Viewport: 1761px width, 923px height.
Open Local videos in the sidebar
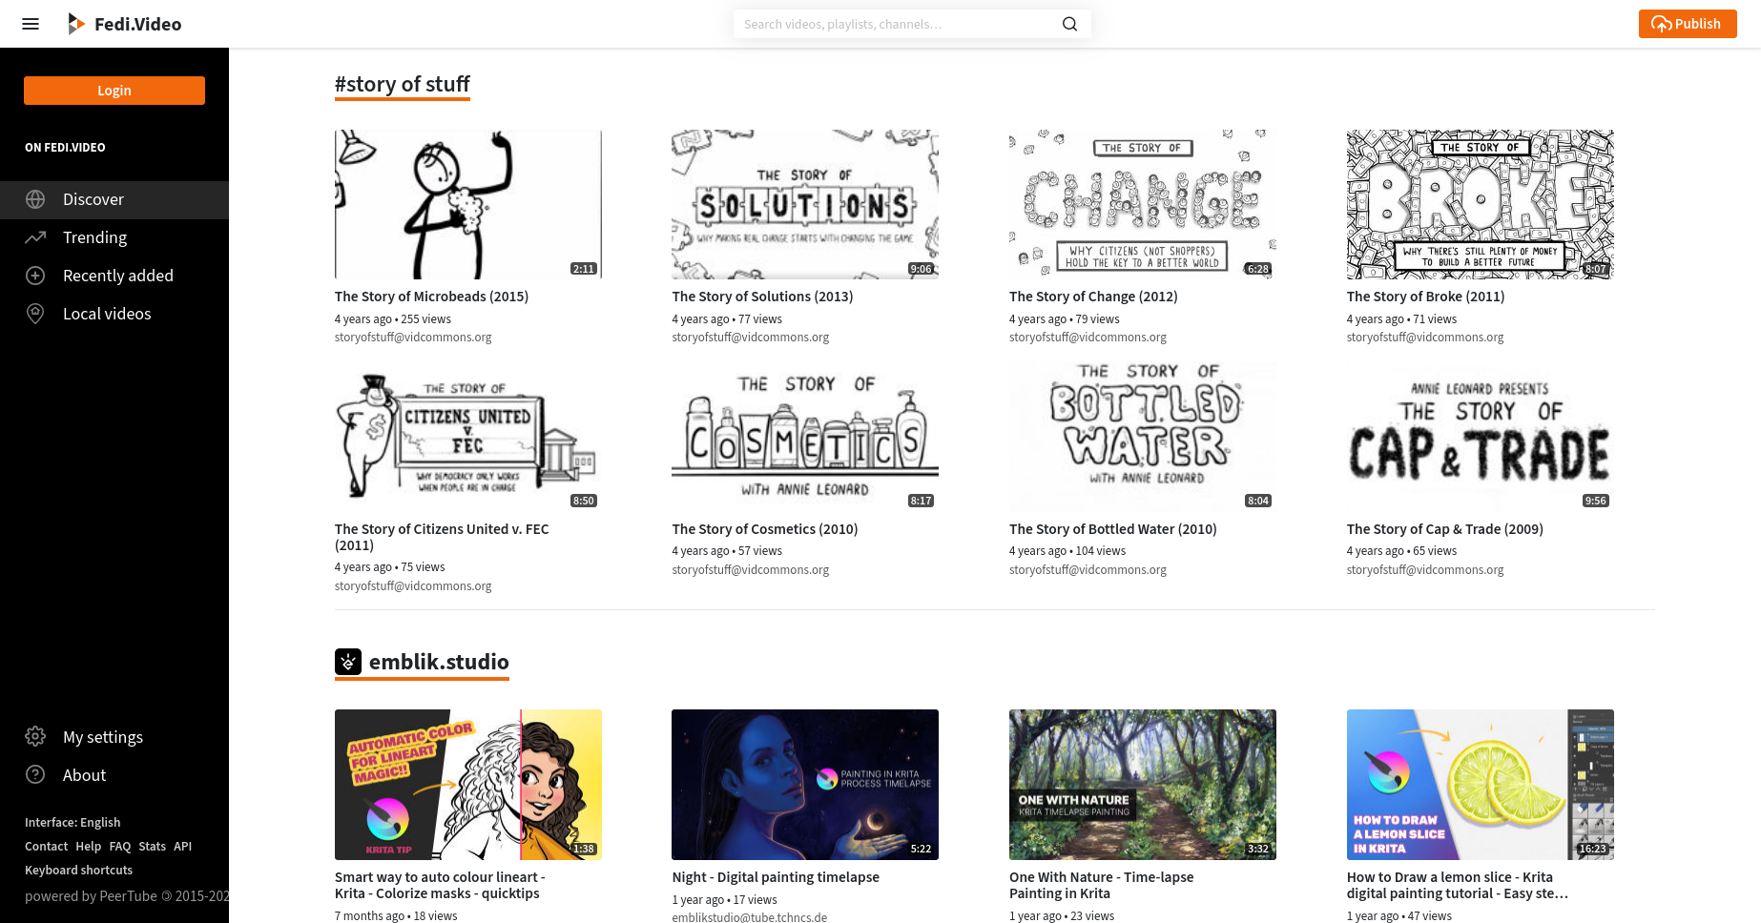click(x=114, y=314)
